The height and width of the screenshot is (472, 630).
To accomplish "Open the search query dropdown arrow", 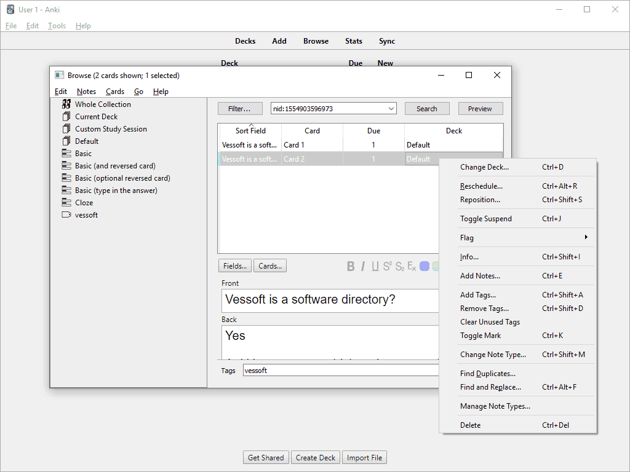I will point(391,109).
